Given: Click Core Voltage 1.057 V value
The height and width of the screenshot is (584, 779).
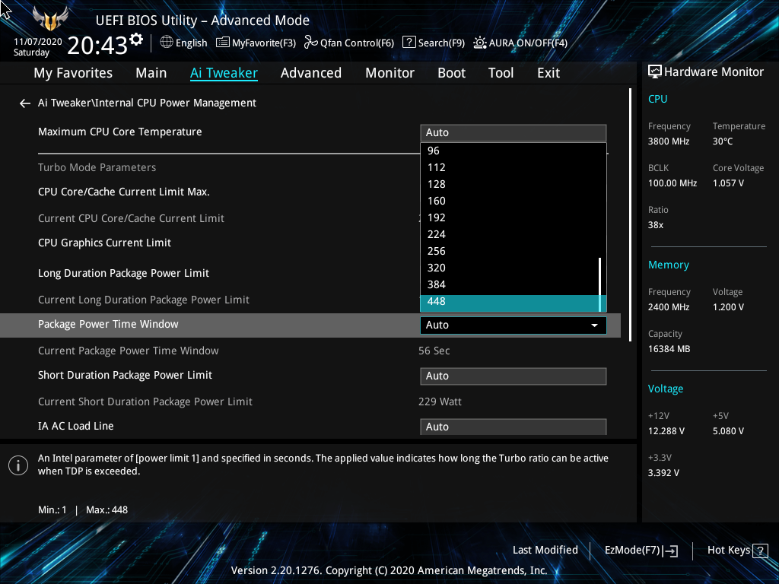Looking at the screenshot, I should (728, 183).
